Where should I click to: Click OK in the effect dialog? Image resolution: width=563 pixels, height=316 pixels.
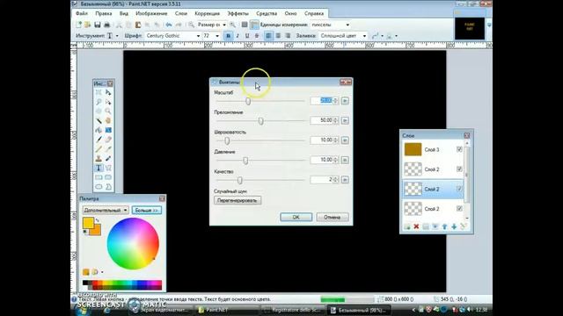coord(296,217)
